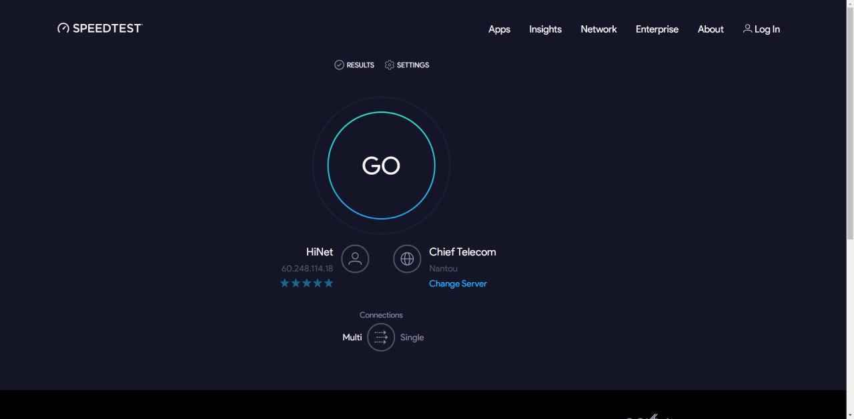
Task: Click the Settings gear icon
Action: 390,65
